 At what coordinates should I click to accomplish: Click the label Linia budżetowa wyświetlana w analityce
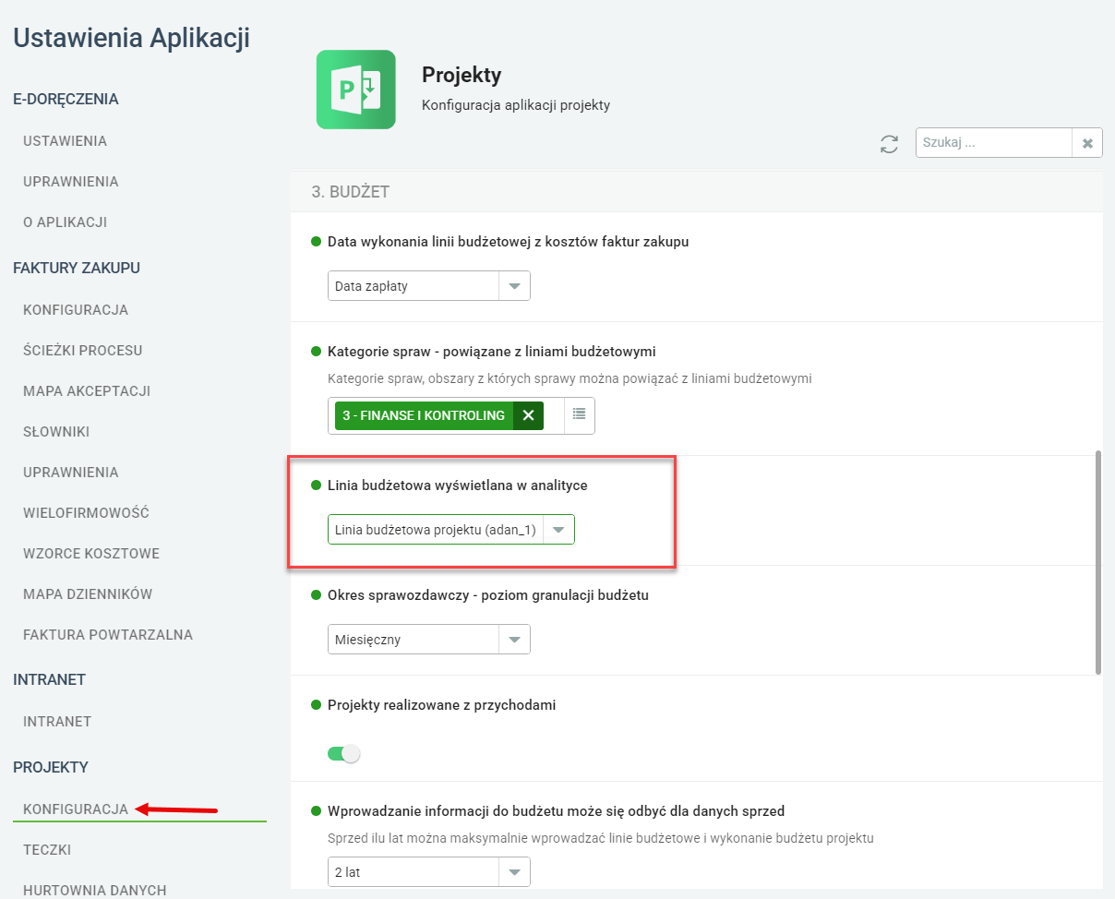coord(458,485)
